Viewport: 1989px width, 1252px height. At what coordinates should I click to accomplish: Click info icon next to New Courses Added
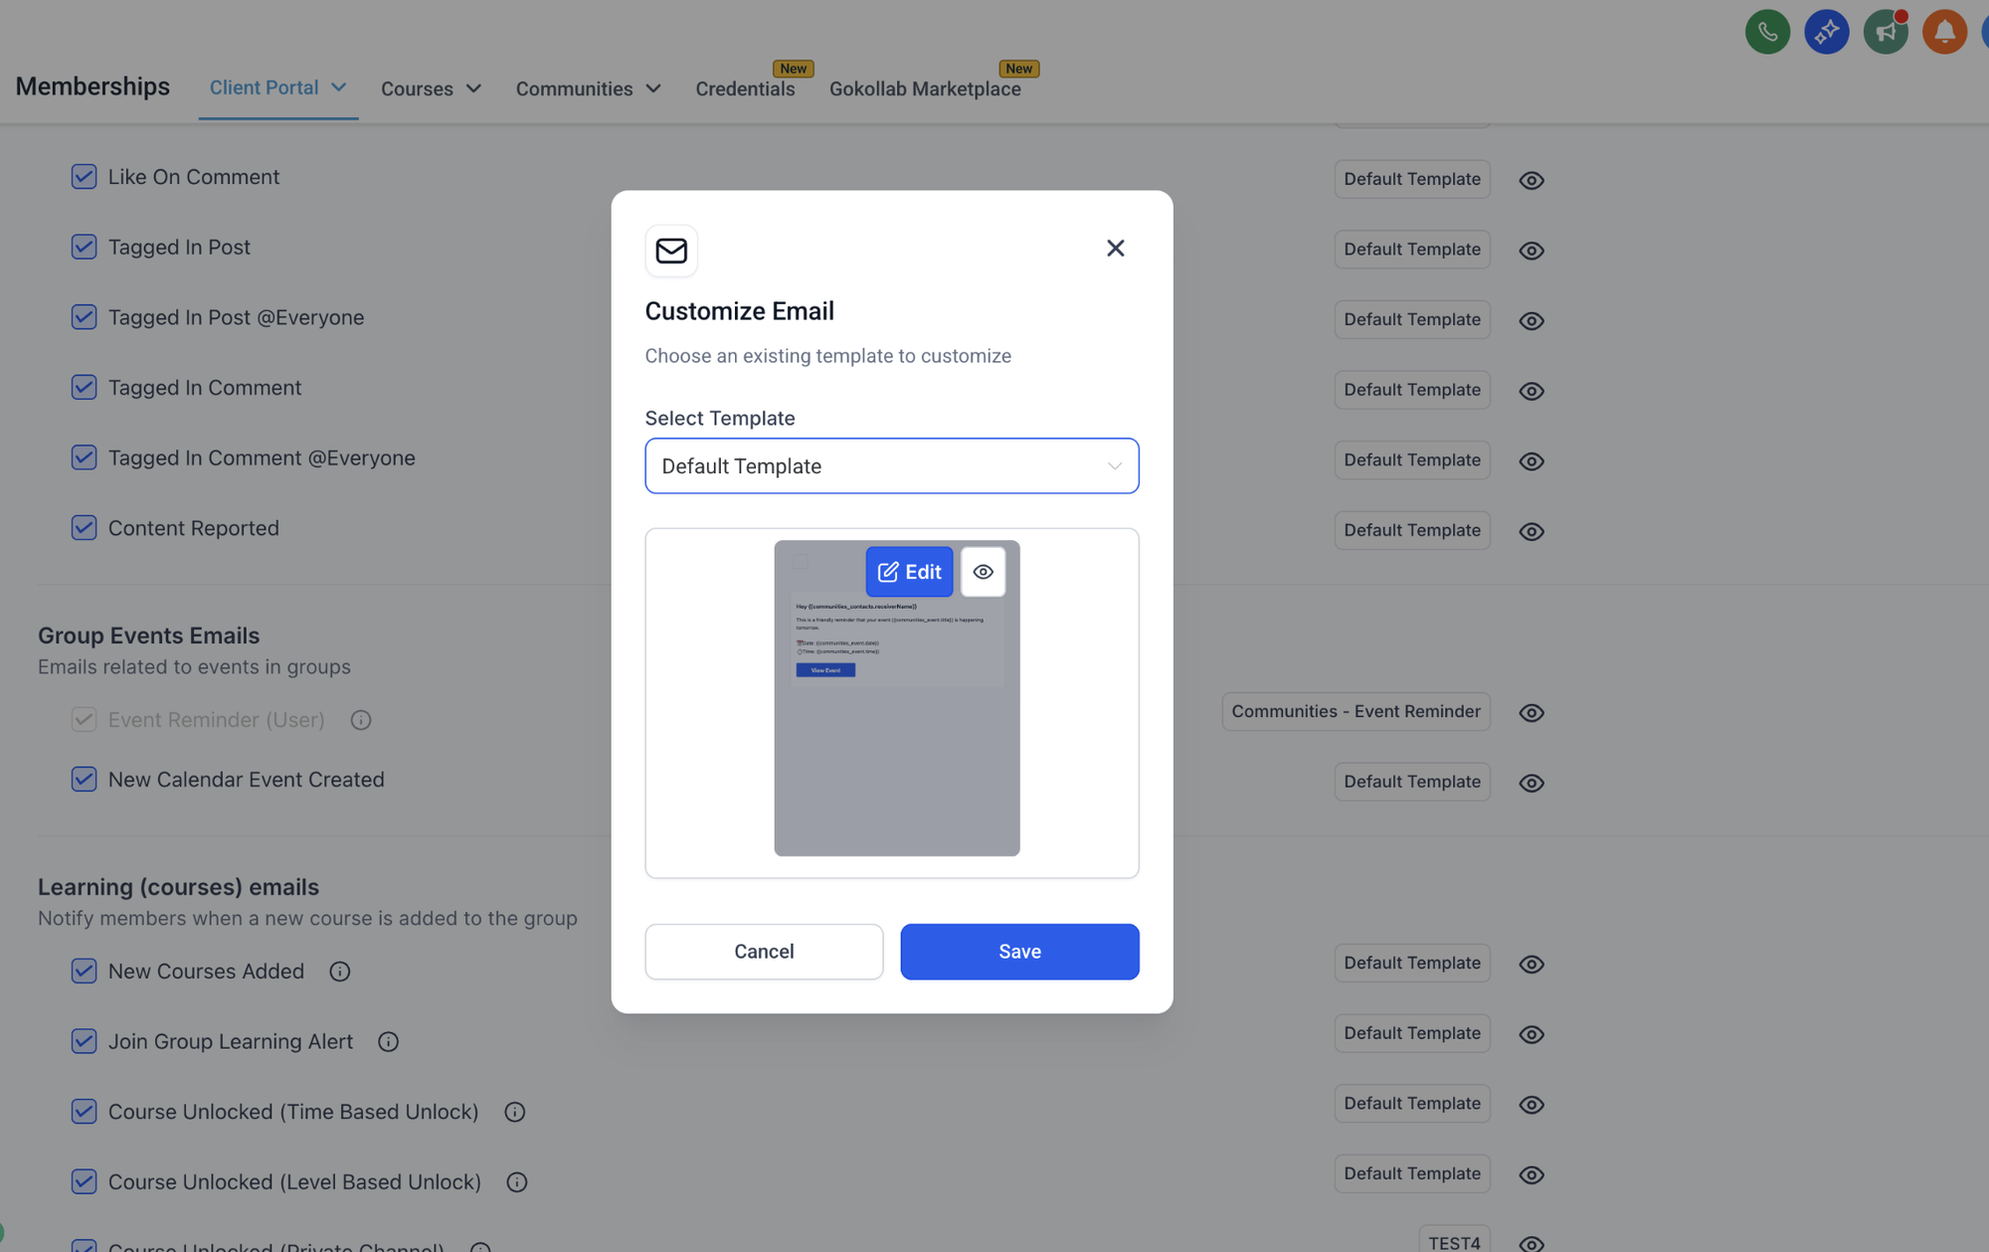click(x=340, y=972)
